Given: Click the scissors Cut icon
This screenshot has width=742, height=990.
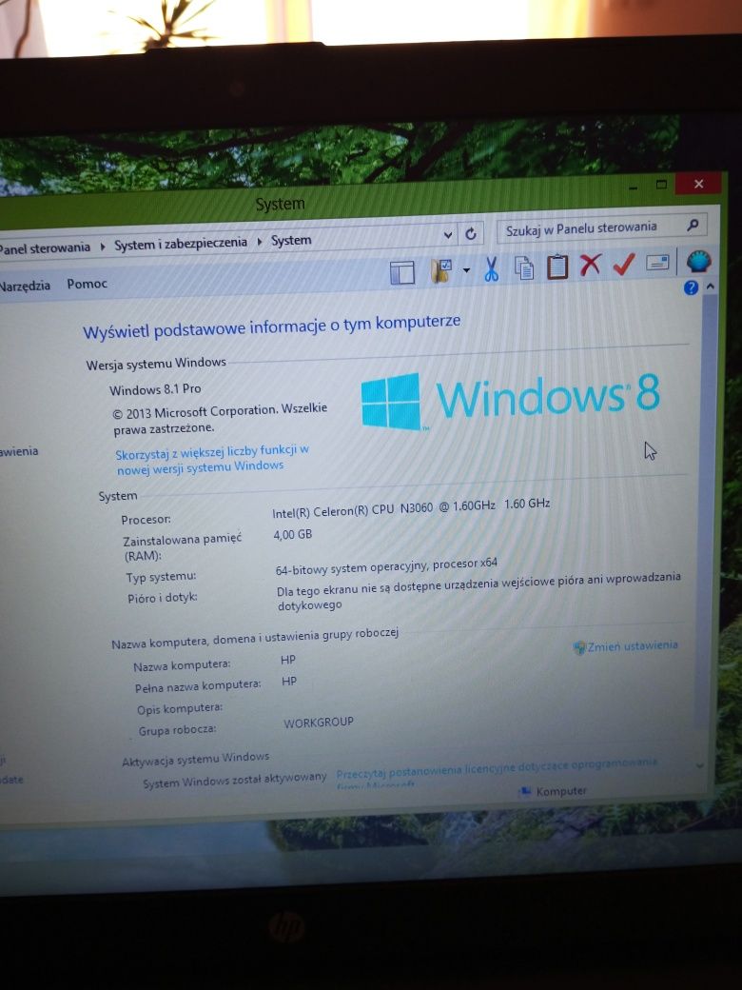Looking at the screenshot, I should coord(491,268).
